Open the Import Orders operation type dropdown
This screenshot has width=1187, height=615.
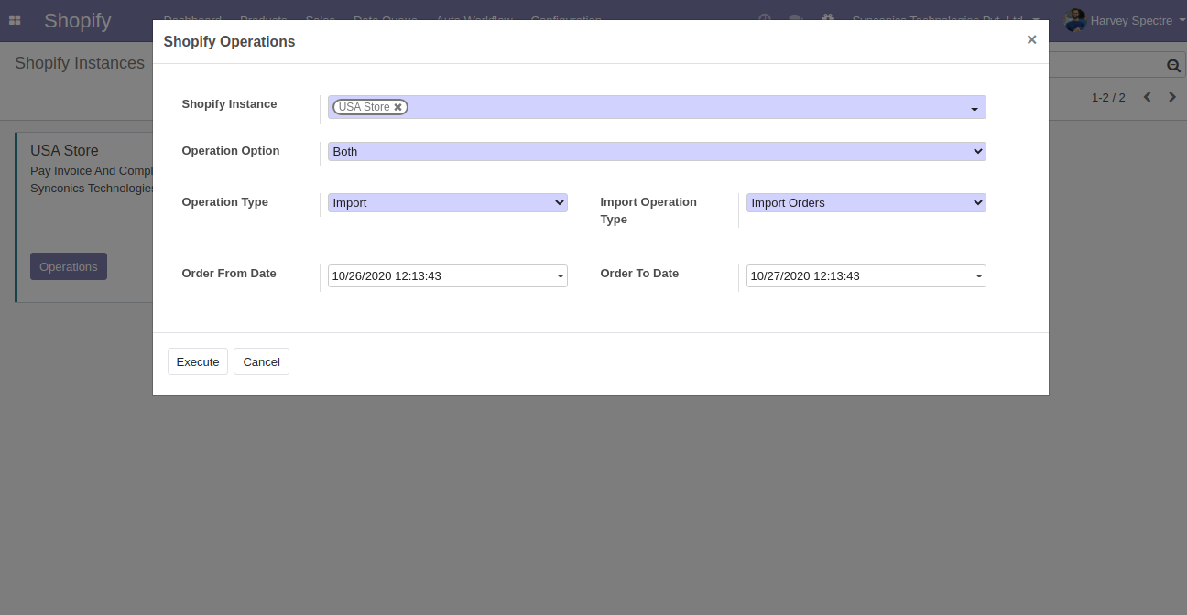865,203
